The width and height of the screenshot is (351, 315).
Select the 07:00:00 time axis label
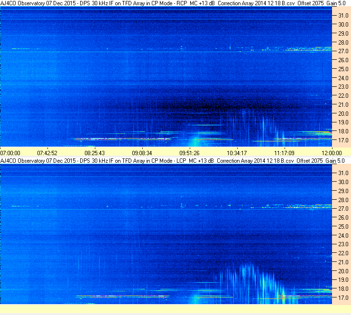tap(10, 153)
